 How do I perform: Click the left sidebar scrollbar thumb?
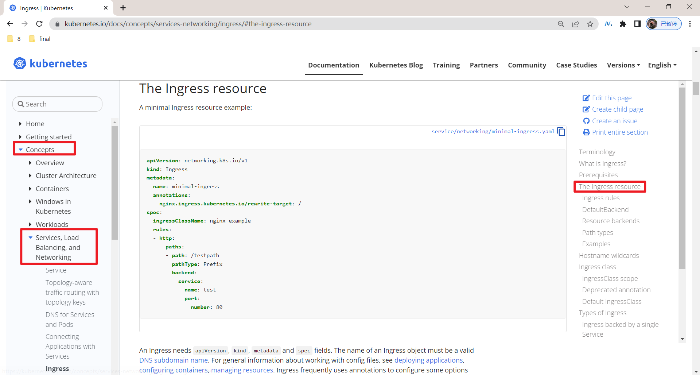pos(114,182)
